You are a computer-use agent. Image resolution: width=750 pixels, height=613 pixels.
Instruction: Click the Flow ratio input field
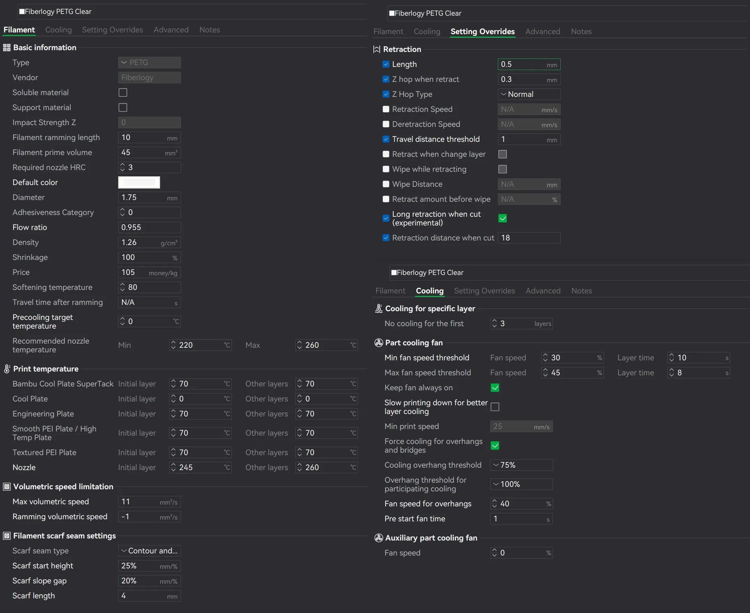click(149, 228)
